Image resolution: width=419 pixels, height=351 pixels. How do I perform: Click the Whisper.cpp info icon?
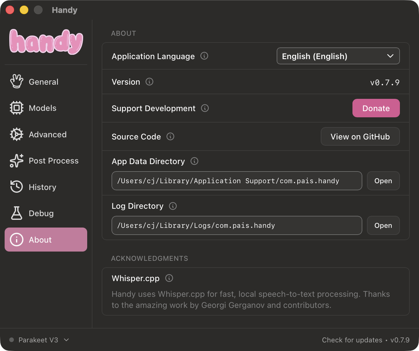169,278
